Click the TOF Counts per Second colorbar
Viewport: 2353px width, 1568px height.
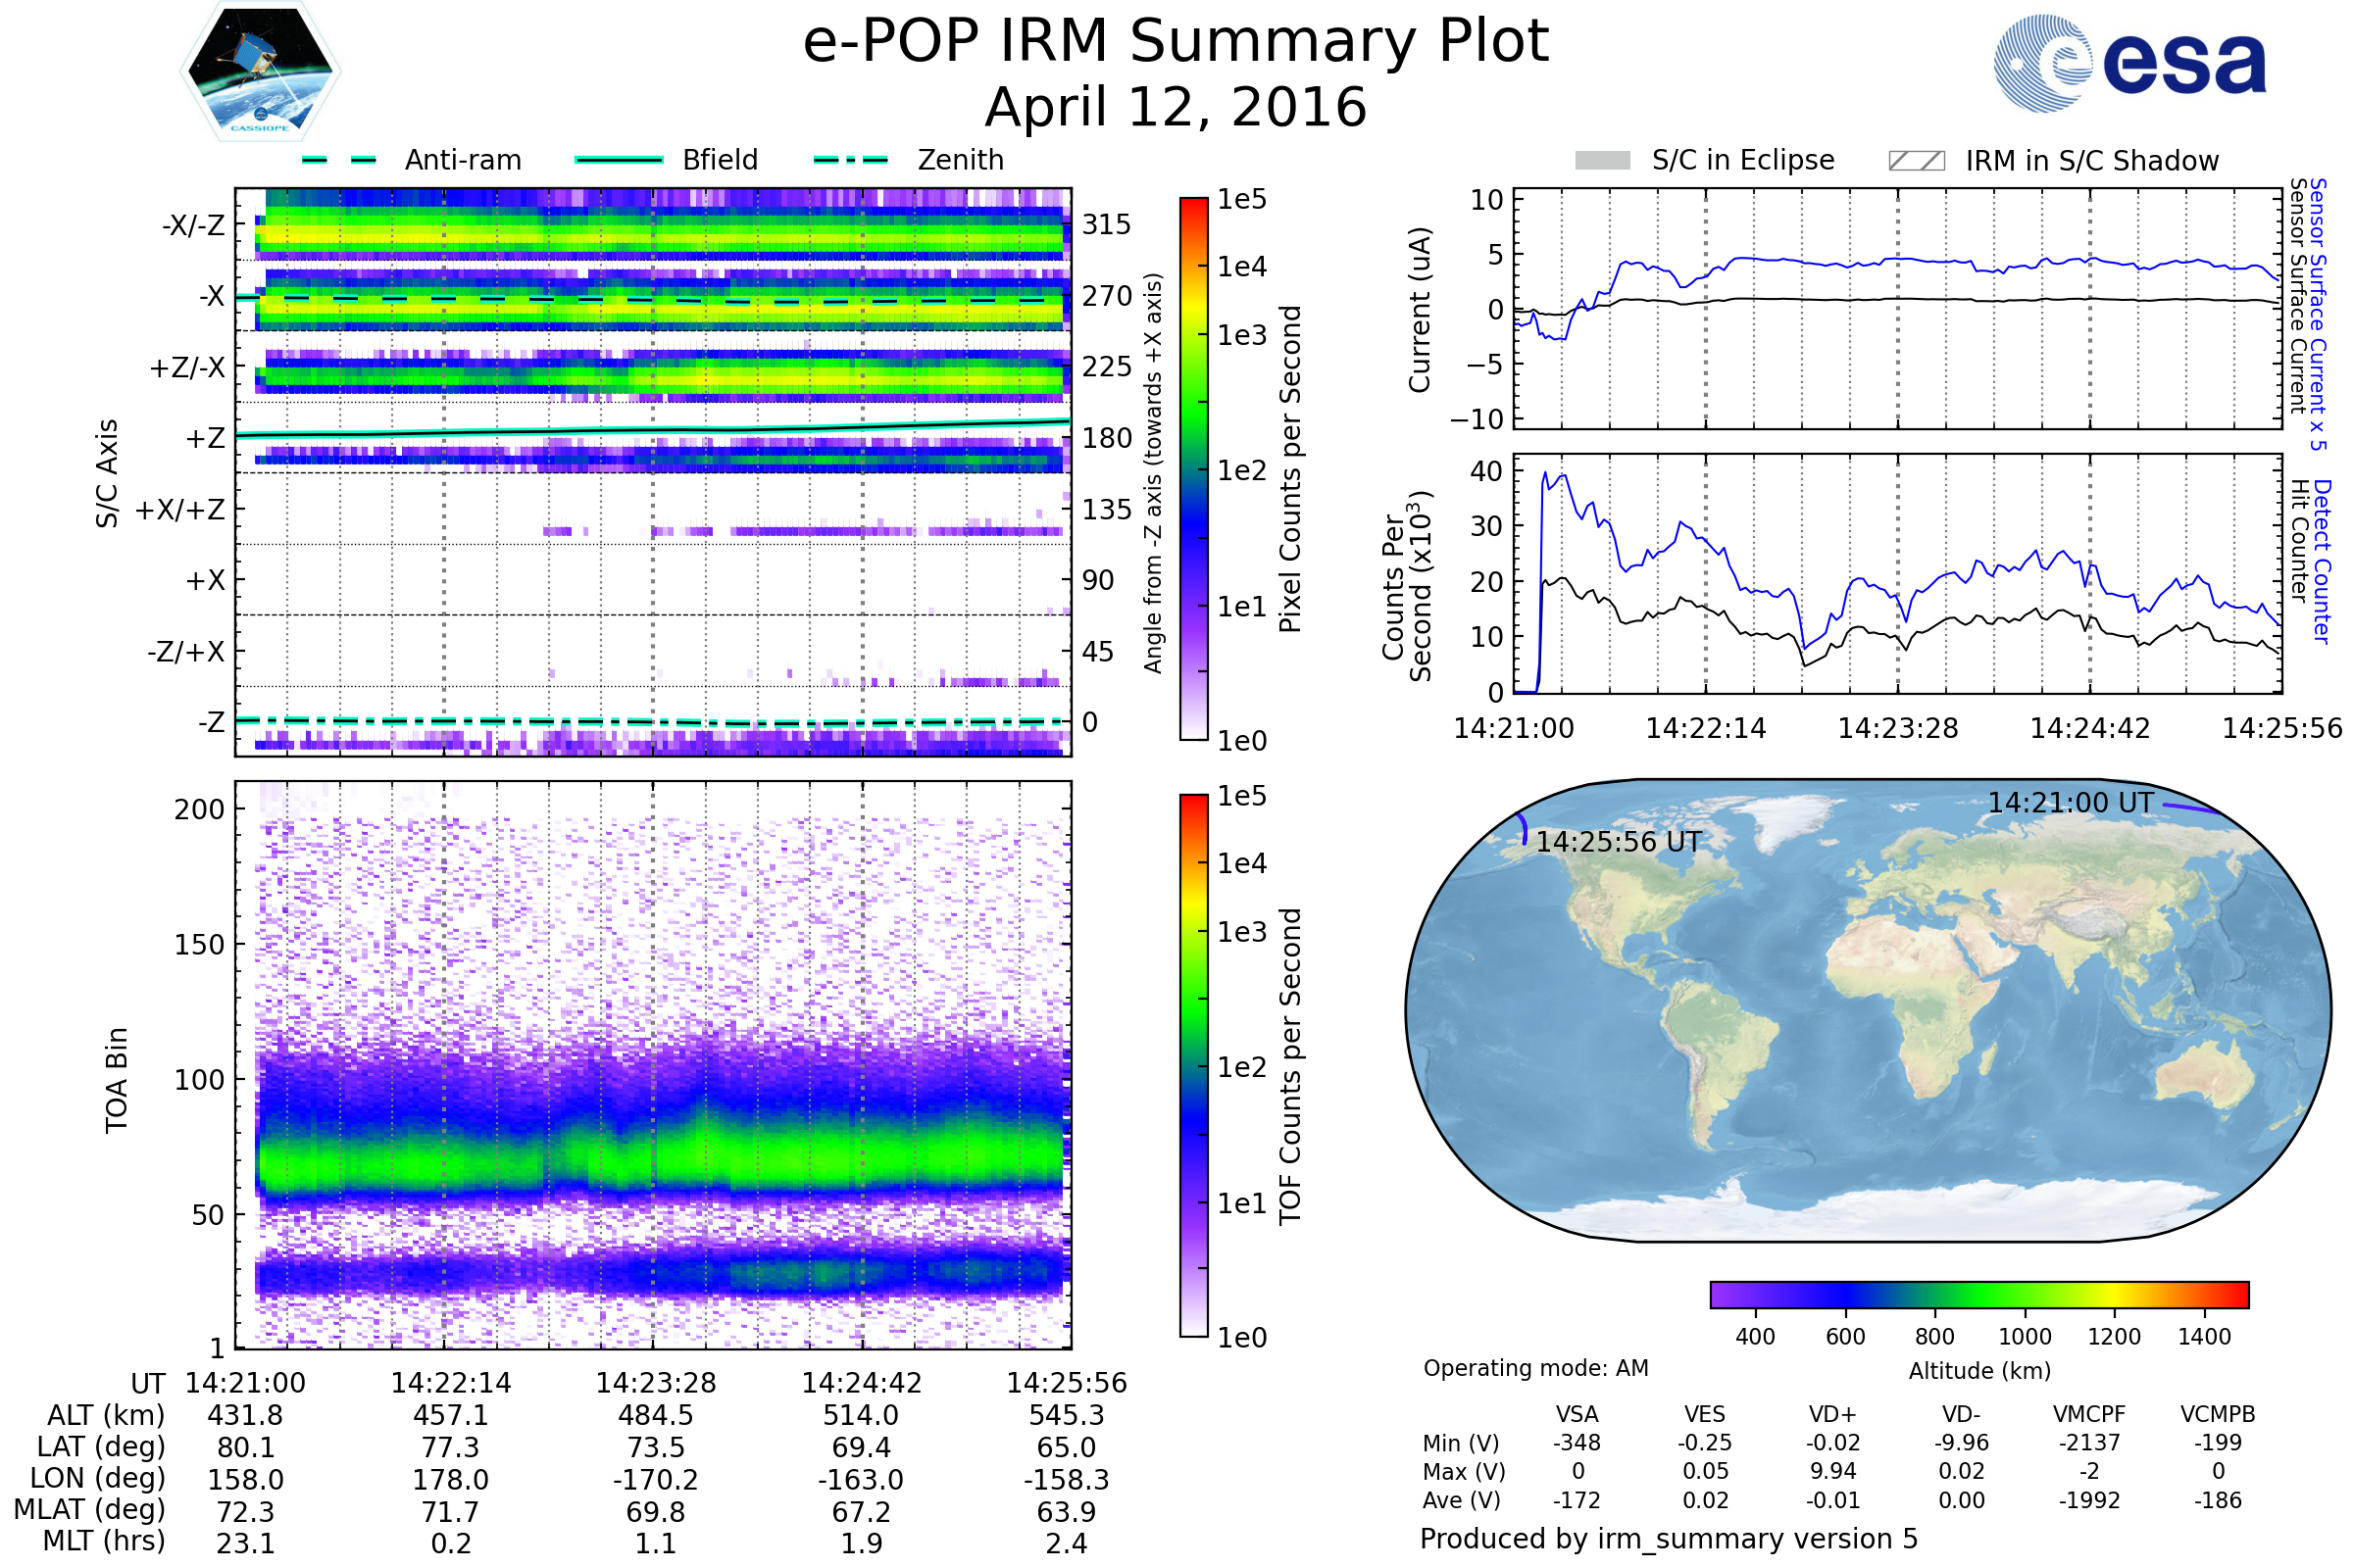[1193, 1066]
